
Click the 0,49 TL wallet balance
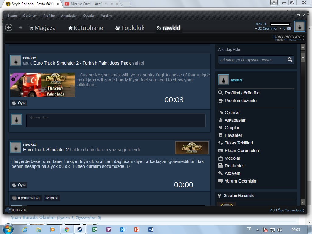point(261,24)
